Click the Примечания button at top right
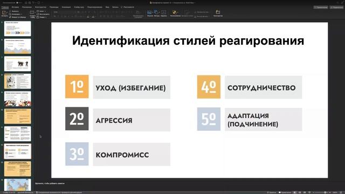The image size is (345, 194). tap(321, 7)
